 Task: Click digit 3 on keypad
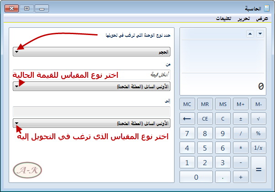(223, 162)
